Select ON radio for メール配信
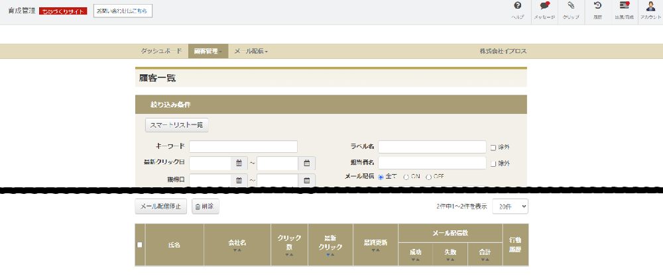663x278 pixels. (x=406, y=177)
